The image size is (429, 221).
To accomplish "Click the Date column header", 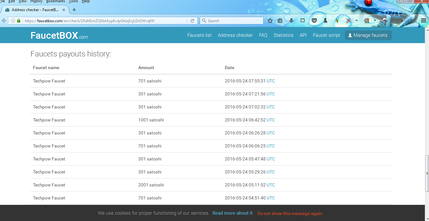I will pyautogui.click(x=230, y=68).
